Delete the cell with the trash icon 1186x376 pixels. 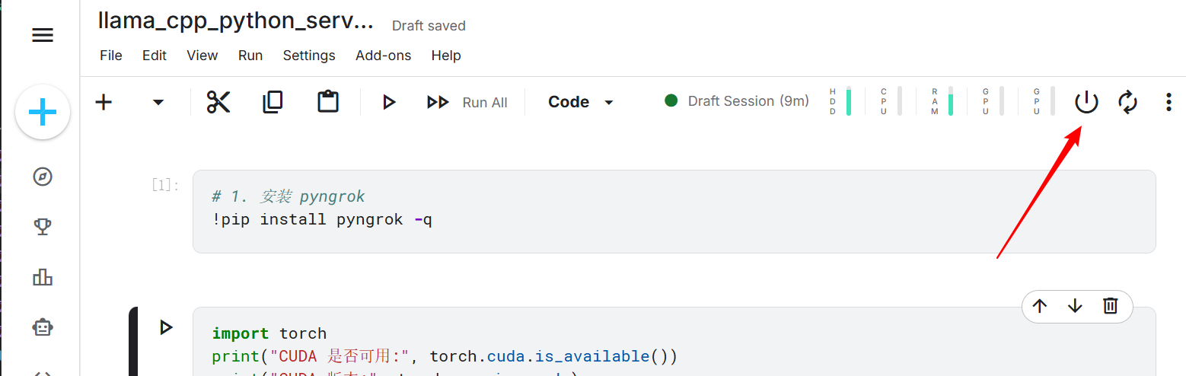click(1110, 306)
